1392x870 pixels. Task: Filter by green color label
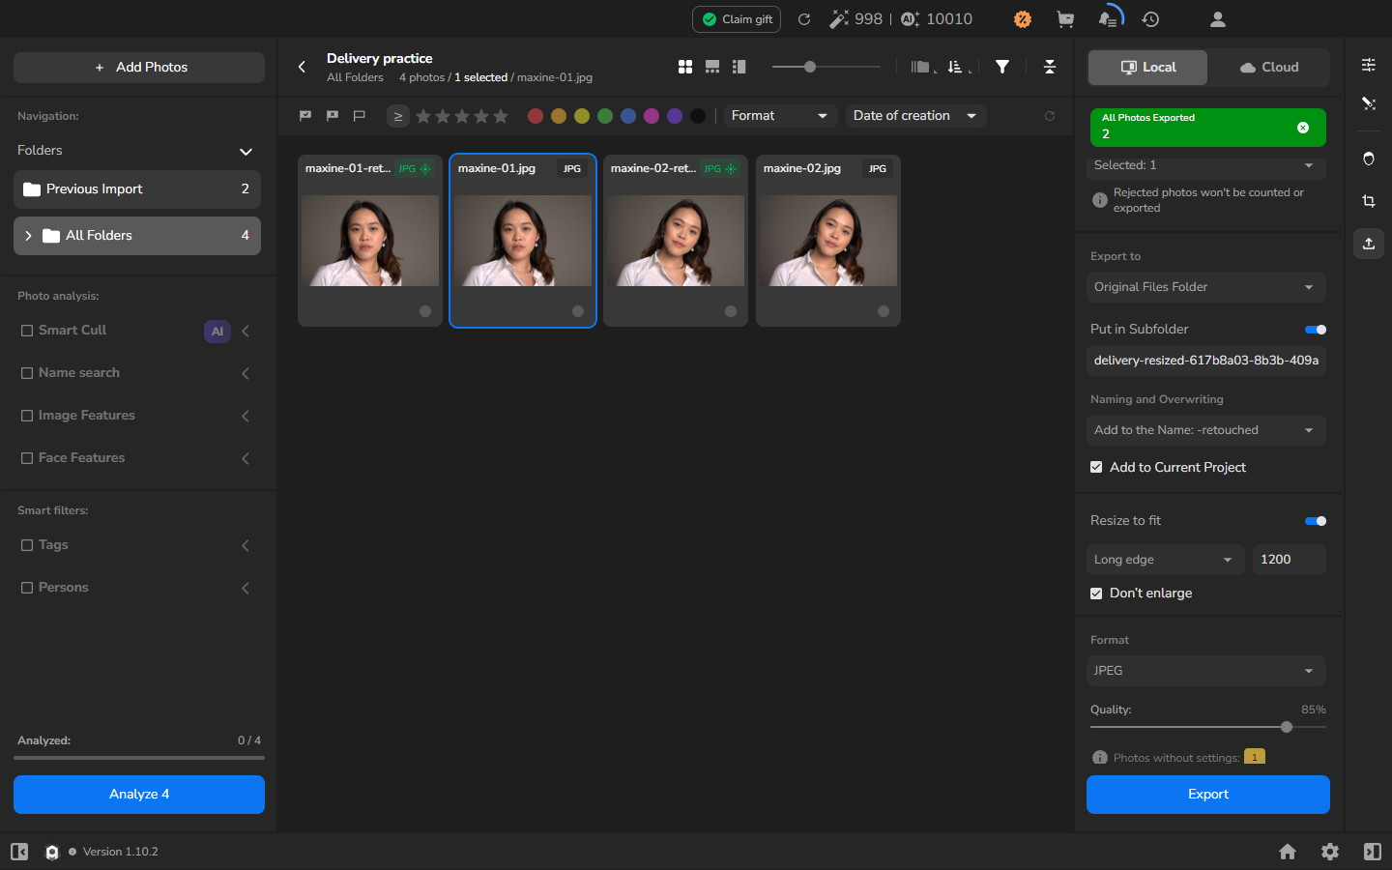(x=605, y=116)
